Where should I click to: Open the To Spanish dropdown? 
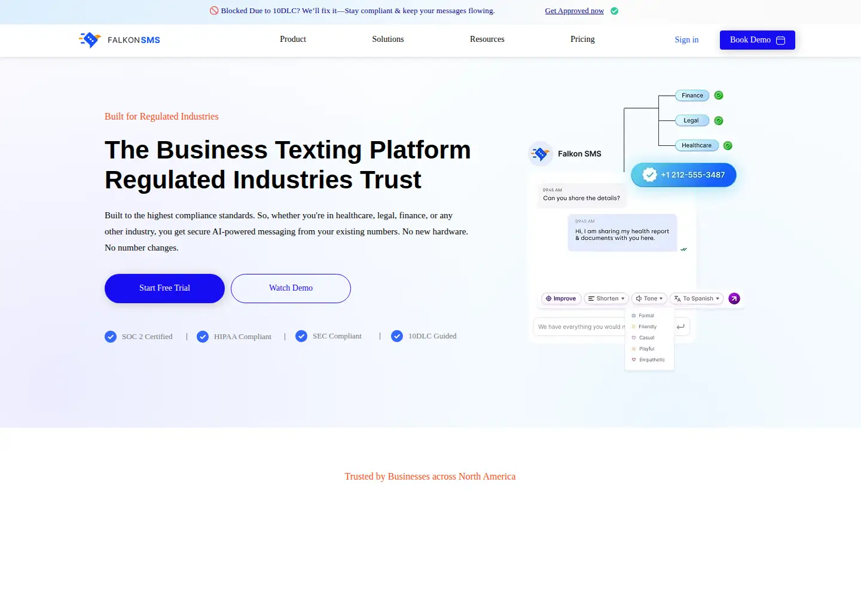pyautogui.click(x=697, y=298)
